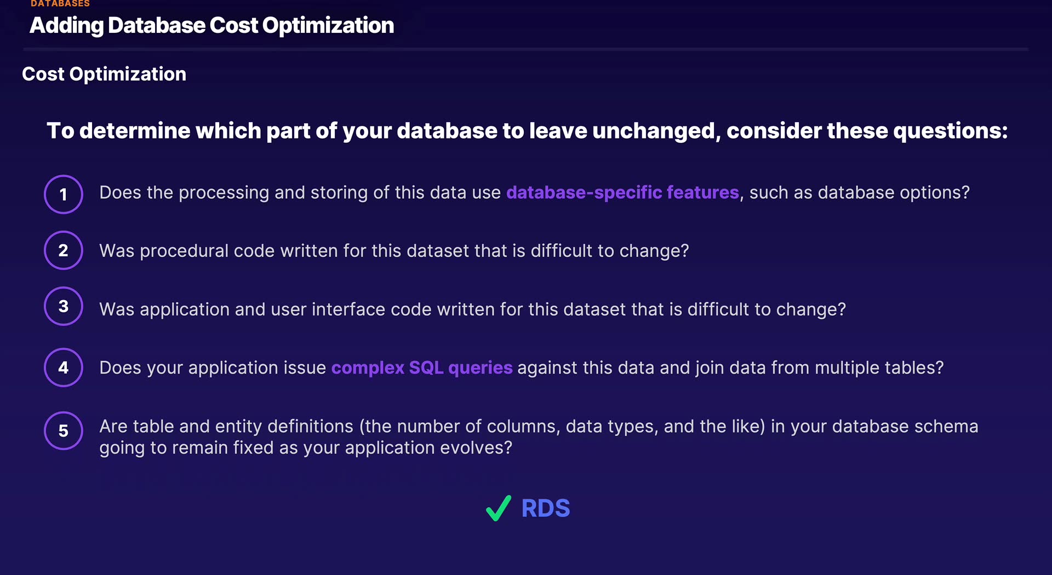Click the horizontal divider below the title
This screenshot has height=575, width=1052.
(x=526, y=49)
